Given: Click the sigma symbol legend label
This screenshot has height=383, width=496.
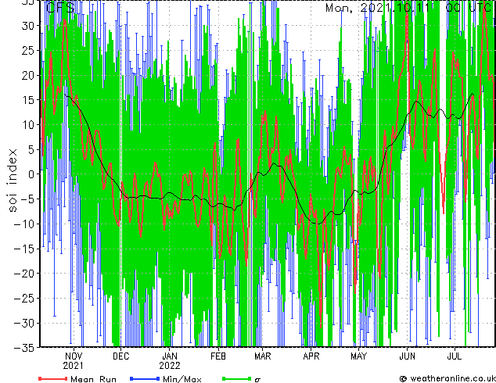Looking at the screenshot, I should [257, 380].
